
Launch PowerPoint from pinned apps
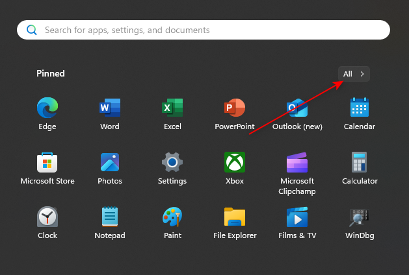click(235, 108)
